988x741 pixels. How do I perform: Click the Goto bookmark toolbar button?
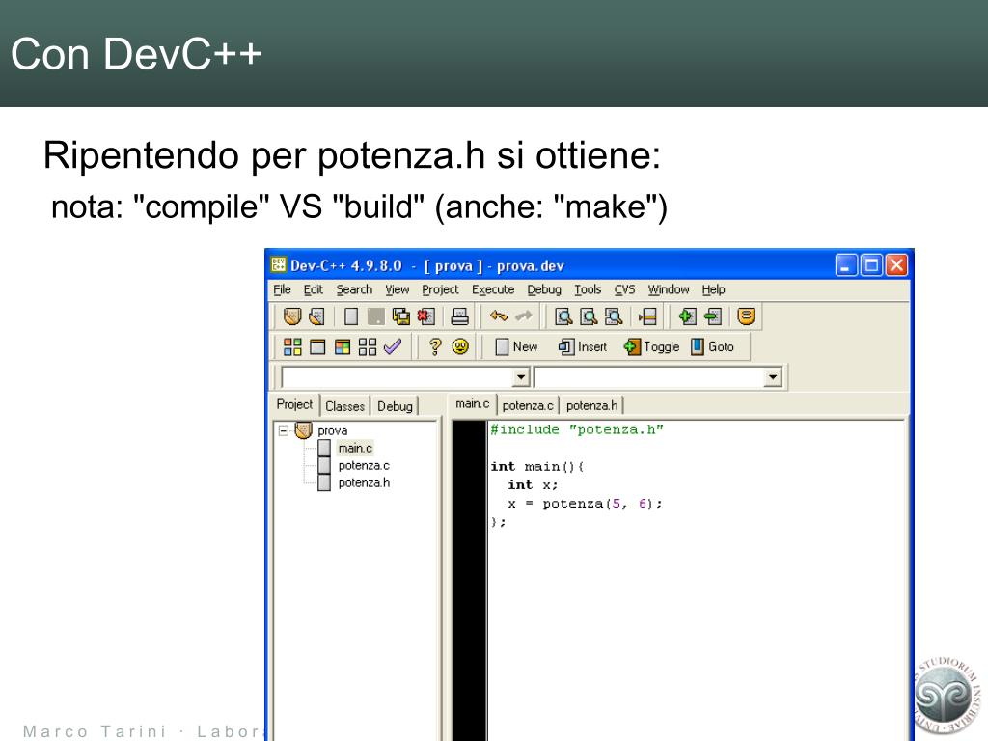point(713,346)
